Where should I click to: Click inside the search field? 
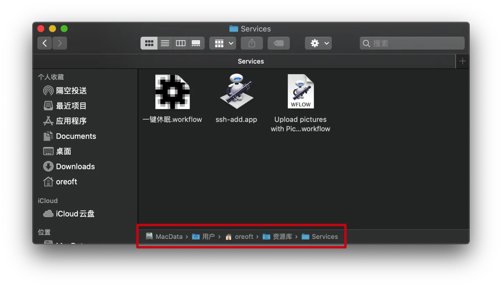pos(411,43)
